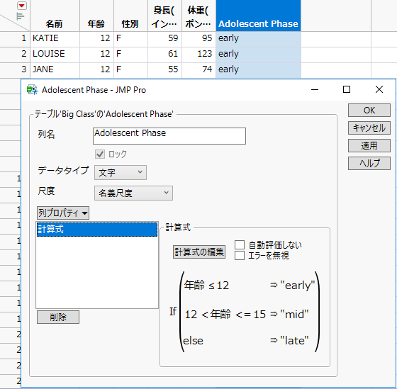Click the red triangle menu in table corner

coord(22,6)
